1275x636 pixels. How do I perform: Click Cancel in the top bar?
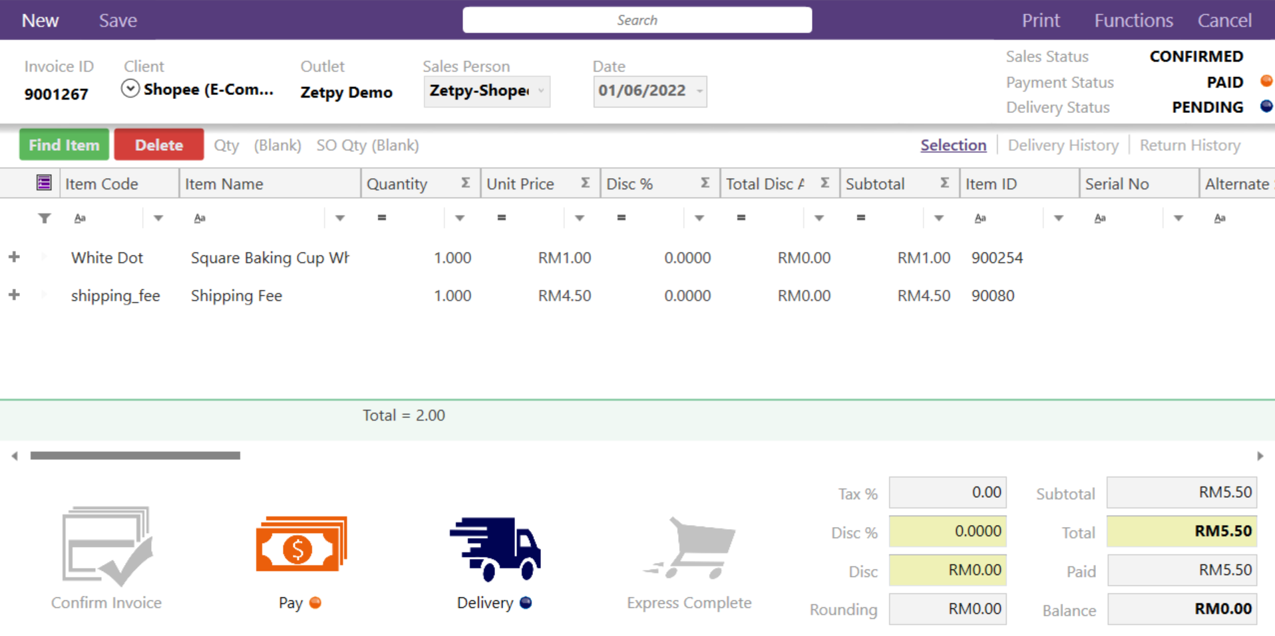point(1224,21)
